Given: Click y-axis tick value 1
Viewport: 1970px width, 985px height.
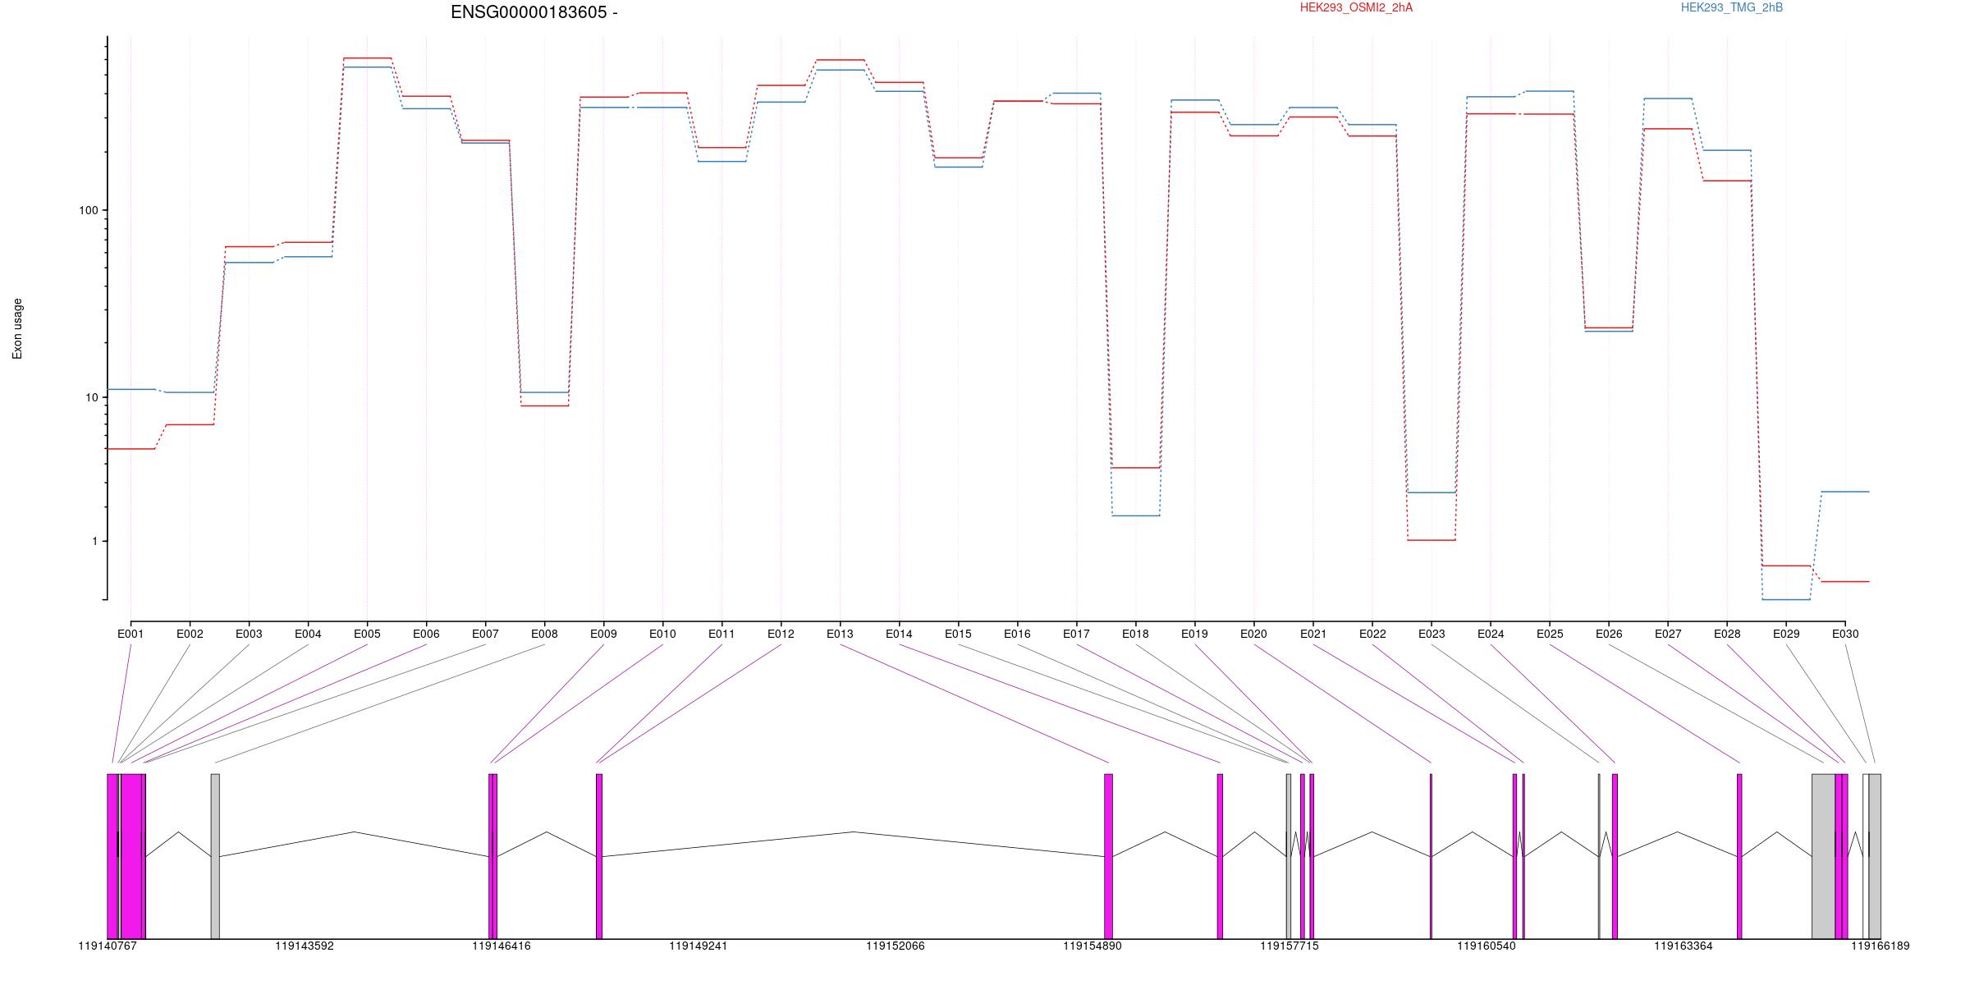Looking at the screenshot, I should [x=94, y=541].
